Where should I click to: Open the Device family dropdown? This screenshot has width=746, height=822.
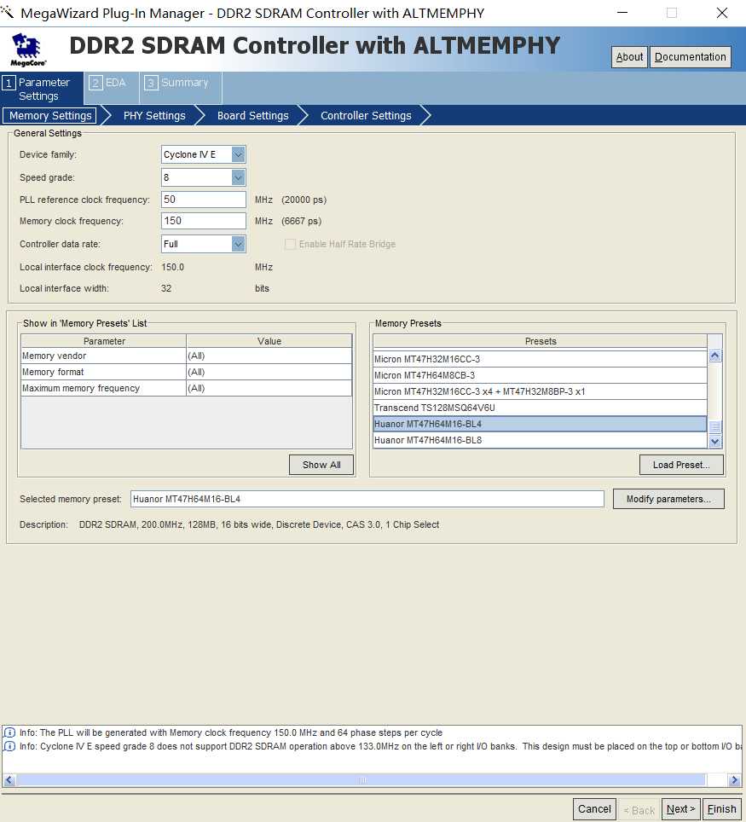pos(238,154)
